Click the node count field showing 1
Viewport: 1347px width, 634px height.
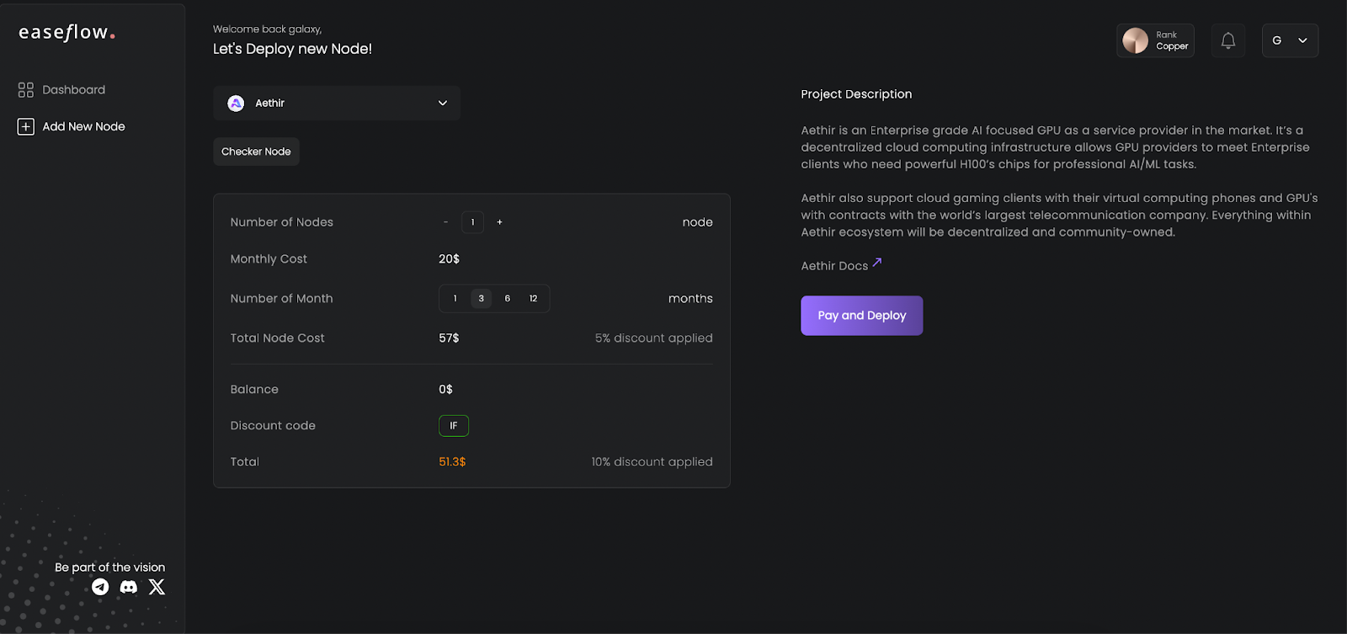coord(472,222)
